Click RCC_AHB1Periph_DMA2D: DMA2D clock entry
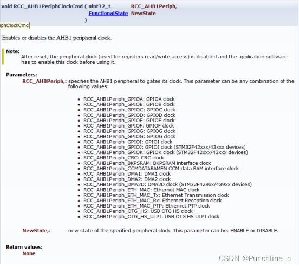 [x=167, y=184]
